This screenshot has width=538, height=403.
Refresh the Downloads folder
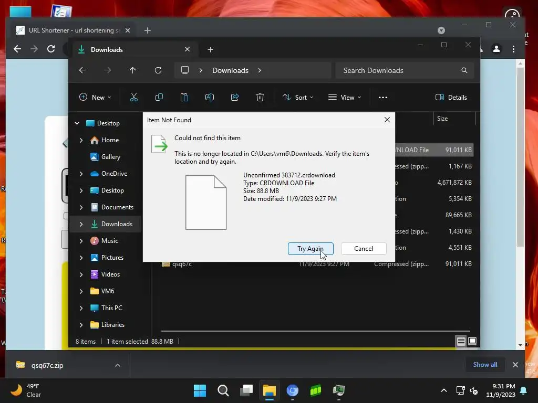coord(158,70)
